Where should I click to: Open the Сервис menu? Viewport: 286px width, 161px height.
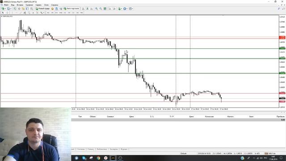point(38,5)
